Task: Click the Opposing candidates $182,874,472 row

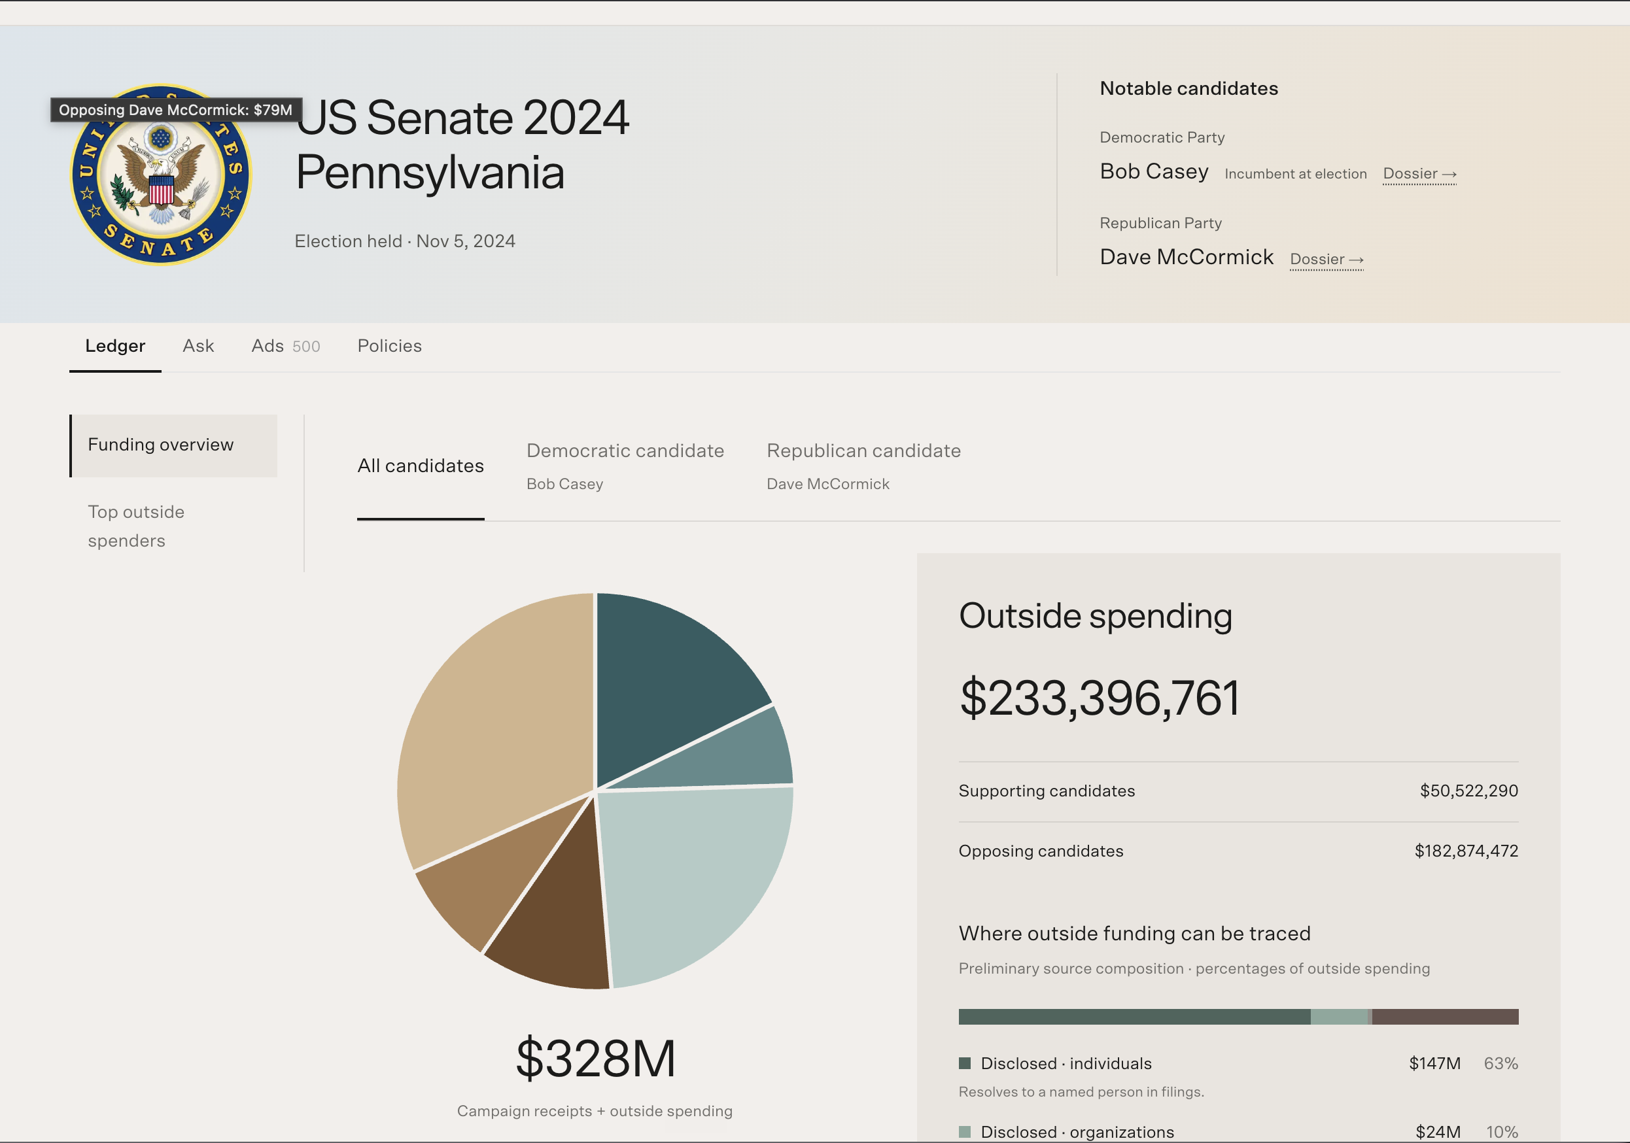Action: pos(1238,851)
